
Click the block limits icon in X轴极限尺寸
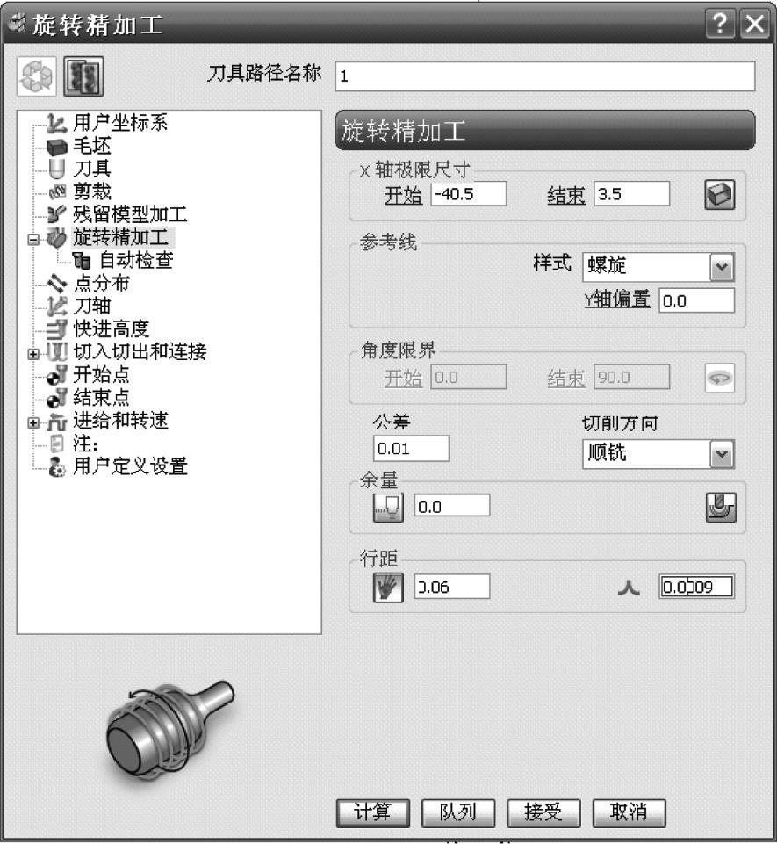click(719, 194)
